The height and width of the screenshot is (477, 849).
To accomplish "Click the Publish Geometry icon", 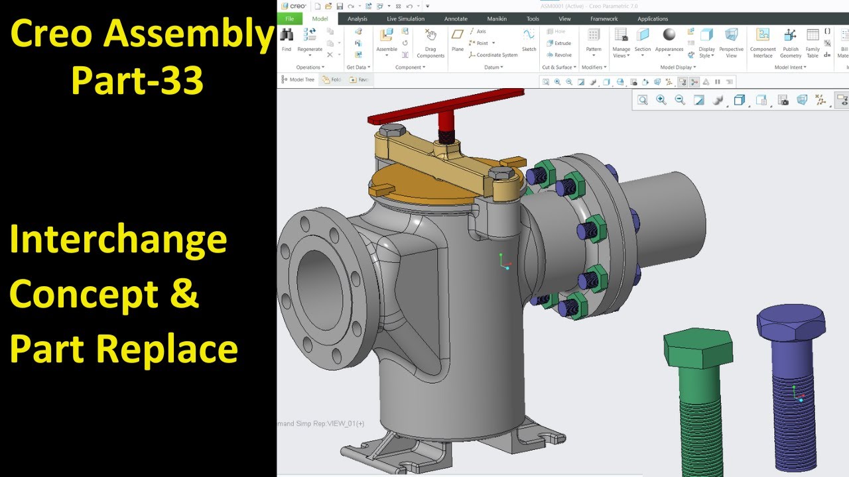I will [791, 35].
